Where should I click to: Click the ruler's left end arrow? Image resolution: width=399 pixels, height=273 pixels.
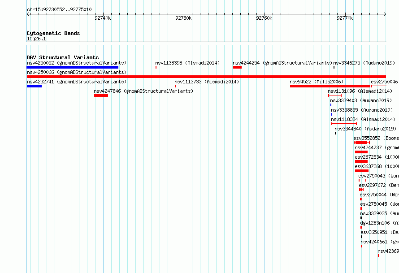pyautogui.click(x=28, y=14)
